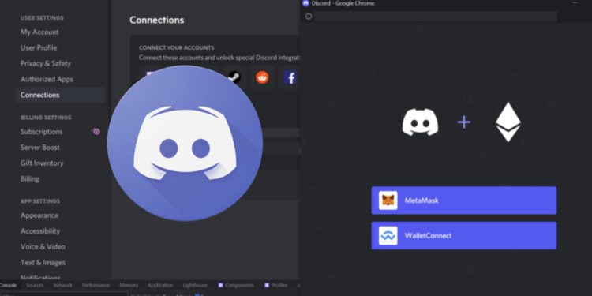This screenshot has width=592, height=296.
Task: Click the APP SETTINGS section label
Action: [x=40, y=201]
